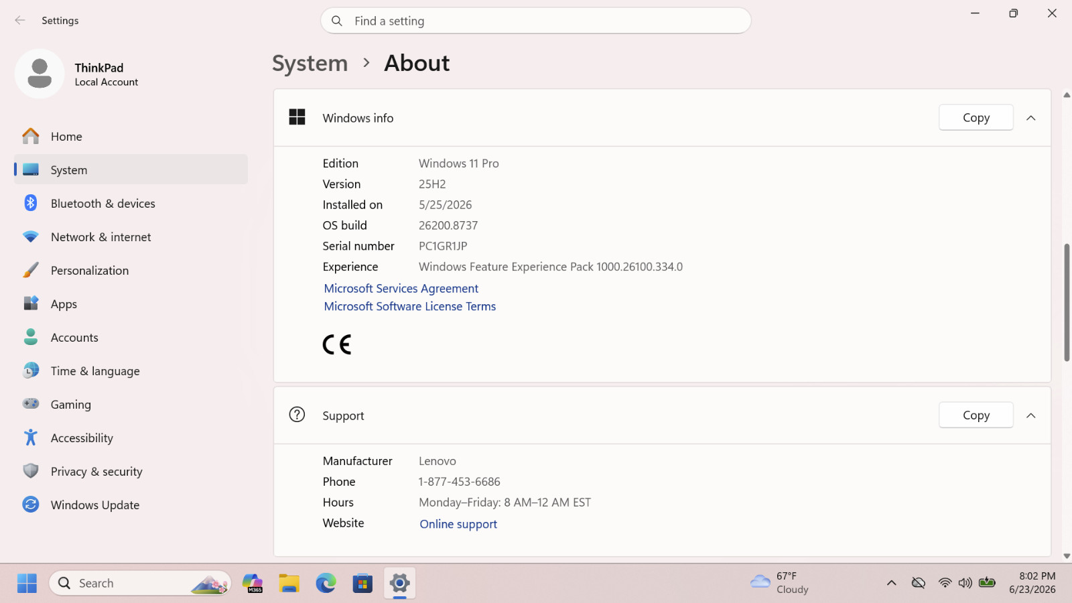Image resolution: width=1072 pixels, height=603 pixels.
Task: Click the Wi-Fi tray icon
Action: pos(945,583)
